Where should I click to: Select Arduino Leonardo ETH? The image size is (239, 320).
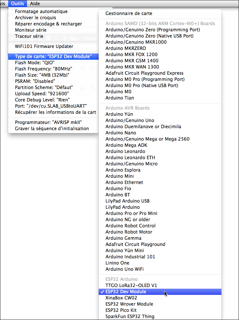point(160,158)
